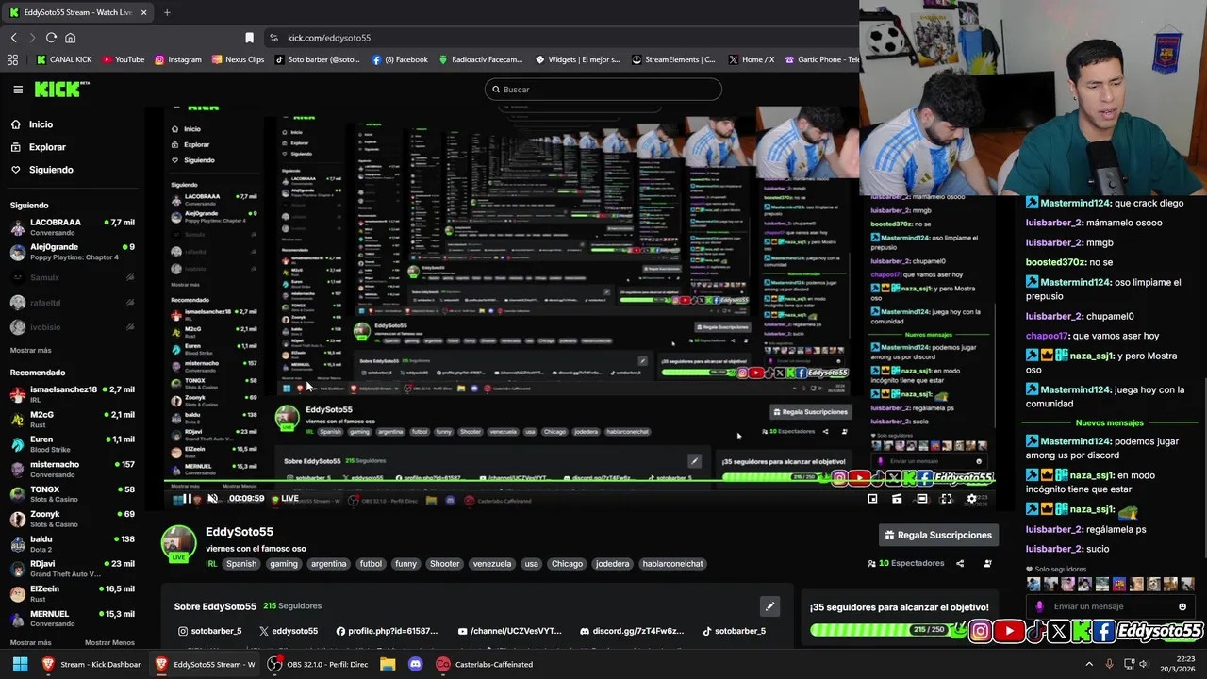
Task: Open the StreamElements bookmark
Action: [673, 59]
